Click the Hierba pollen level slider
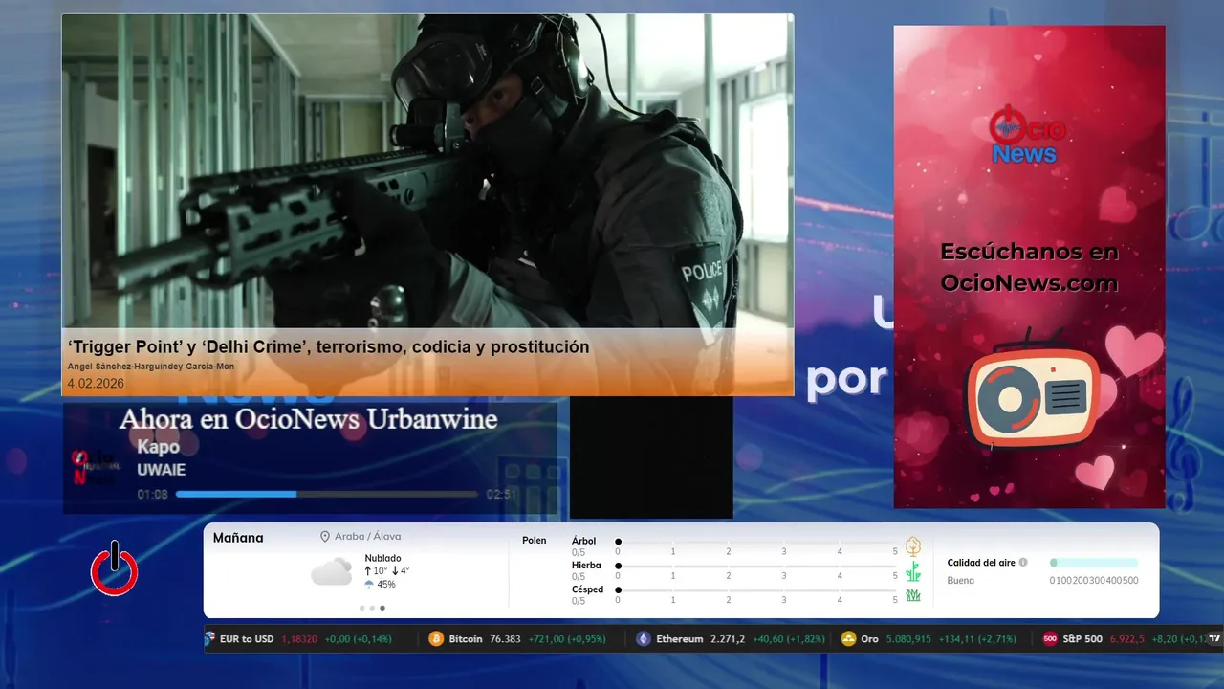Viewport: 1224px width, 689px height. 756,567
